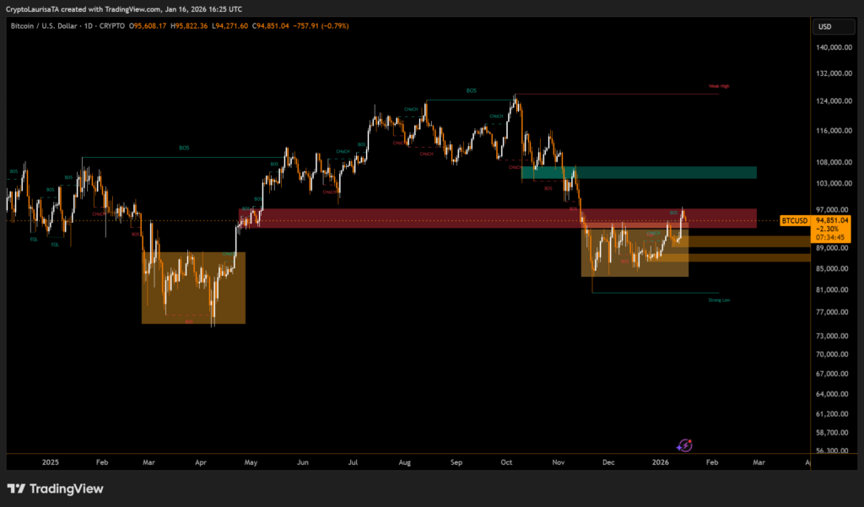Click the 140,000.00 price axis label
Viewport: 864px width, 507px height.
834,48
